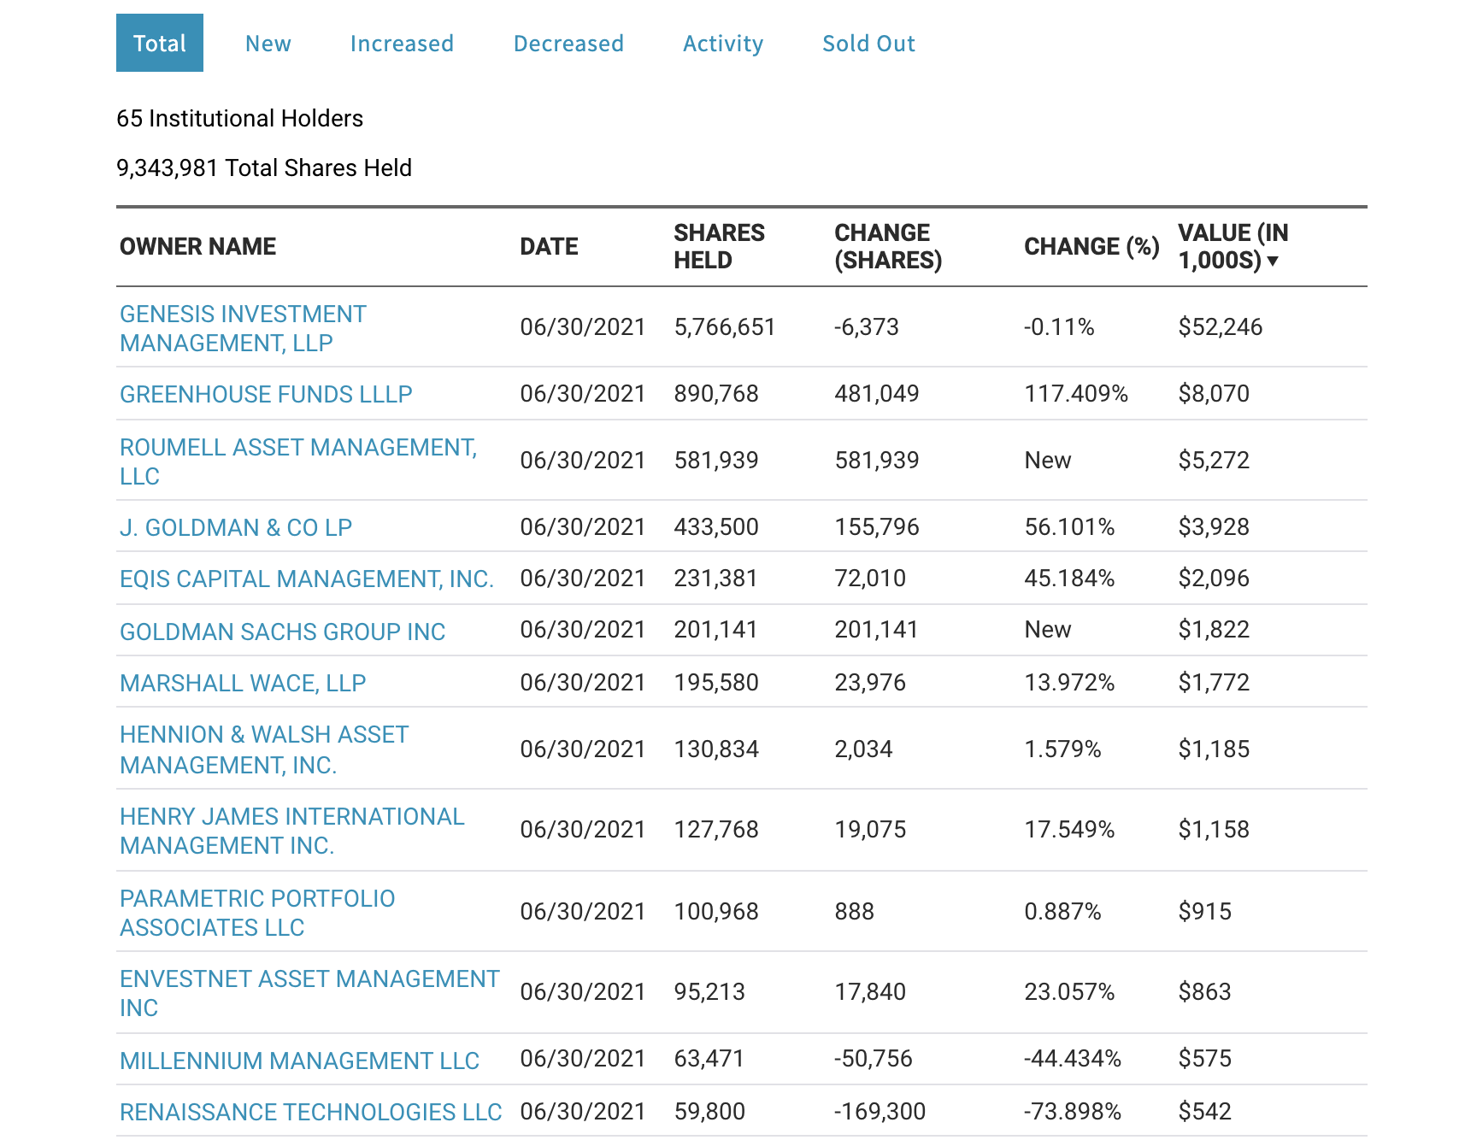This screenshot has width=1465, height=1140.
Task: Select the 481,049 change in shares cell
Action: (876, 394)
